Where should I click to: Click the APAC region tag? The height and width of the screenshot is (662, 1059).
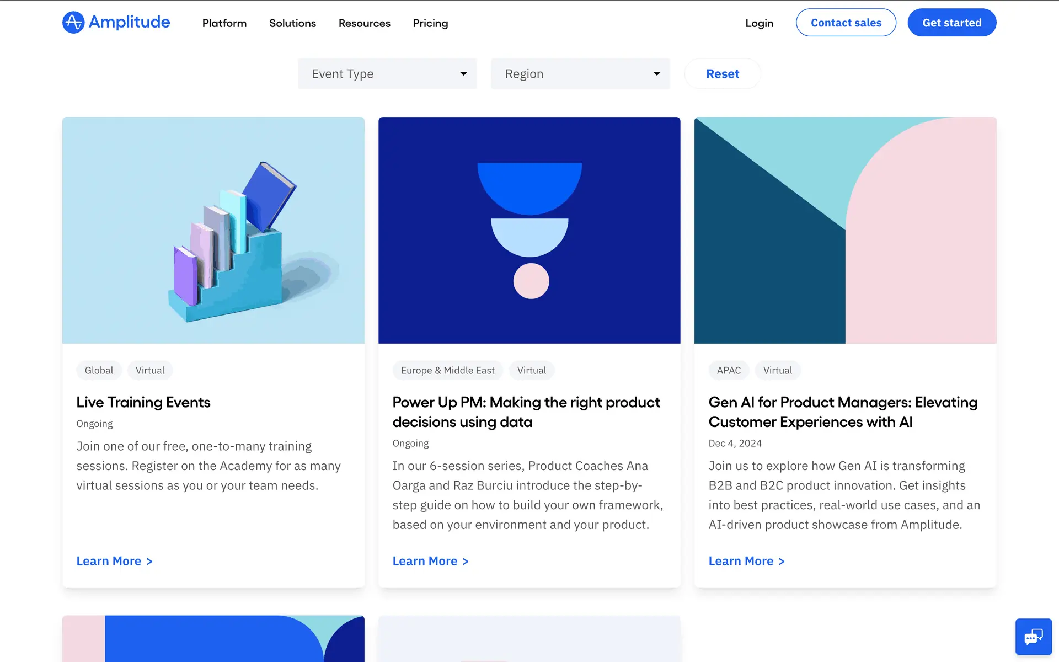(x=728, y=371)
